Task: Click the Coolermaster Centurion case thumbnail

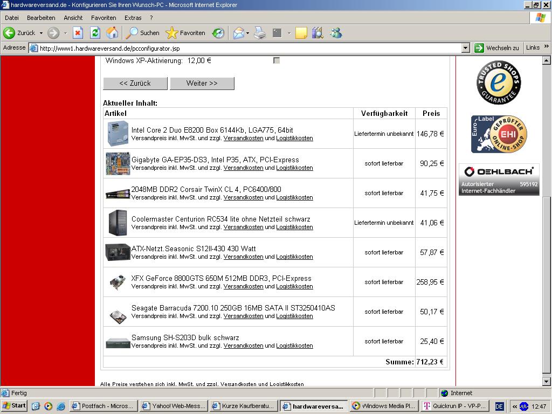Action: [x=118, y=223]
